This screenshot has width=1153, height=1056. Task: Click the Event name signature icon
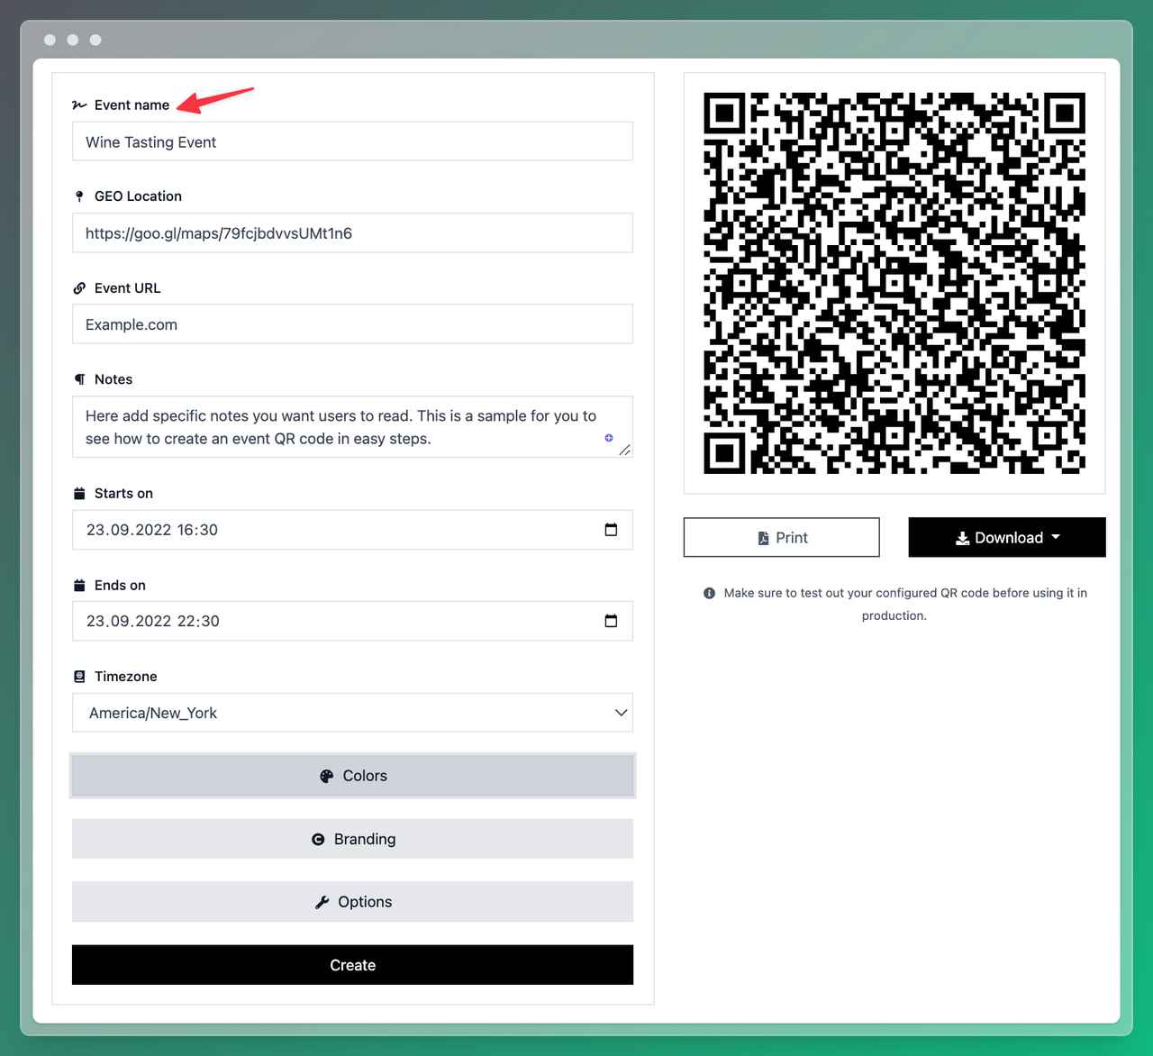pyautogui.click(x=79, y=105)
